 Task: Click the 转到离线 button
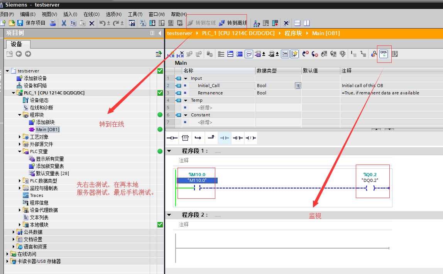coord(233,23)
